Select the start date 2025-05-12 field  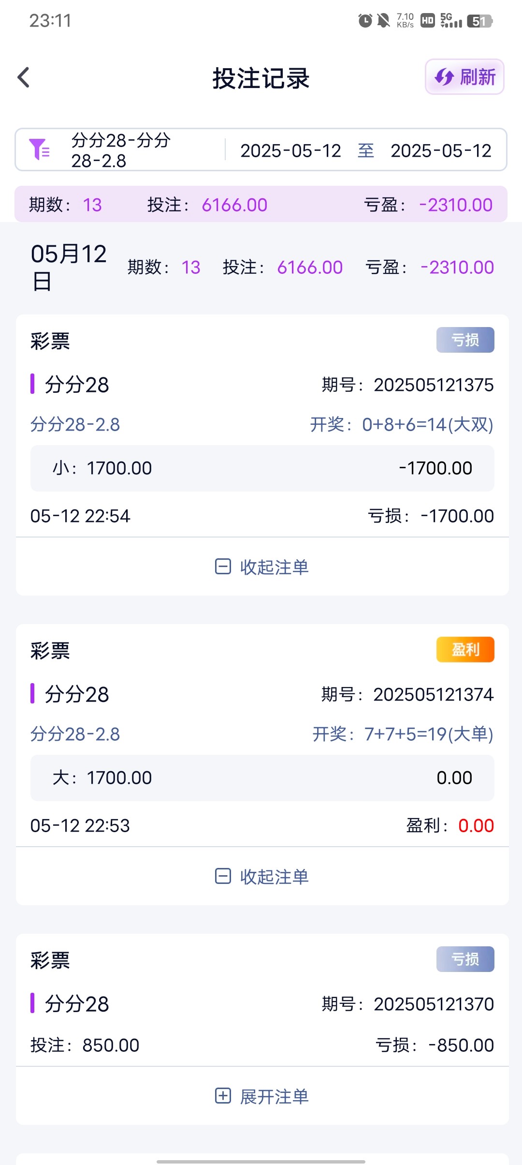(x=290, y=151)
